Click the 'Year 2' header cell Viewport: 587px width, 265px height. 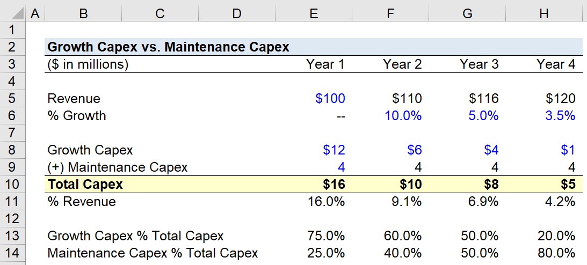pos(402,64)
